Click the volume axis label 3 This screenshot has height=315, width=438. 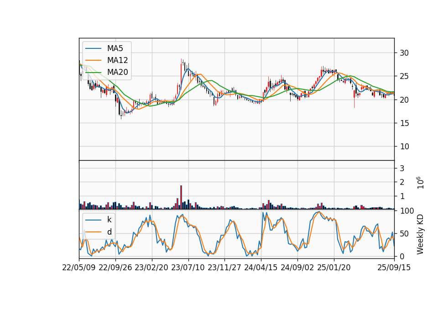(402, 168)
